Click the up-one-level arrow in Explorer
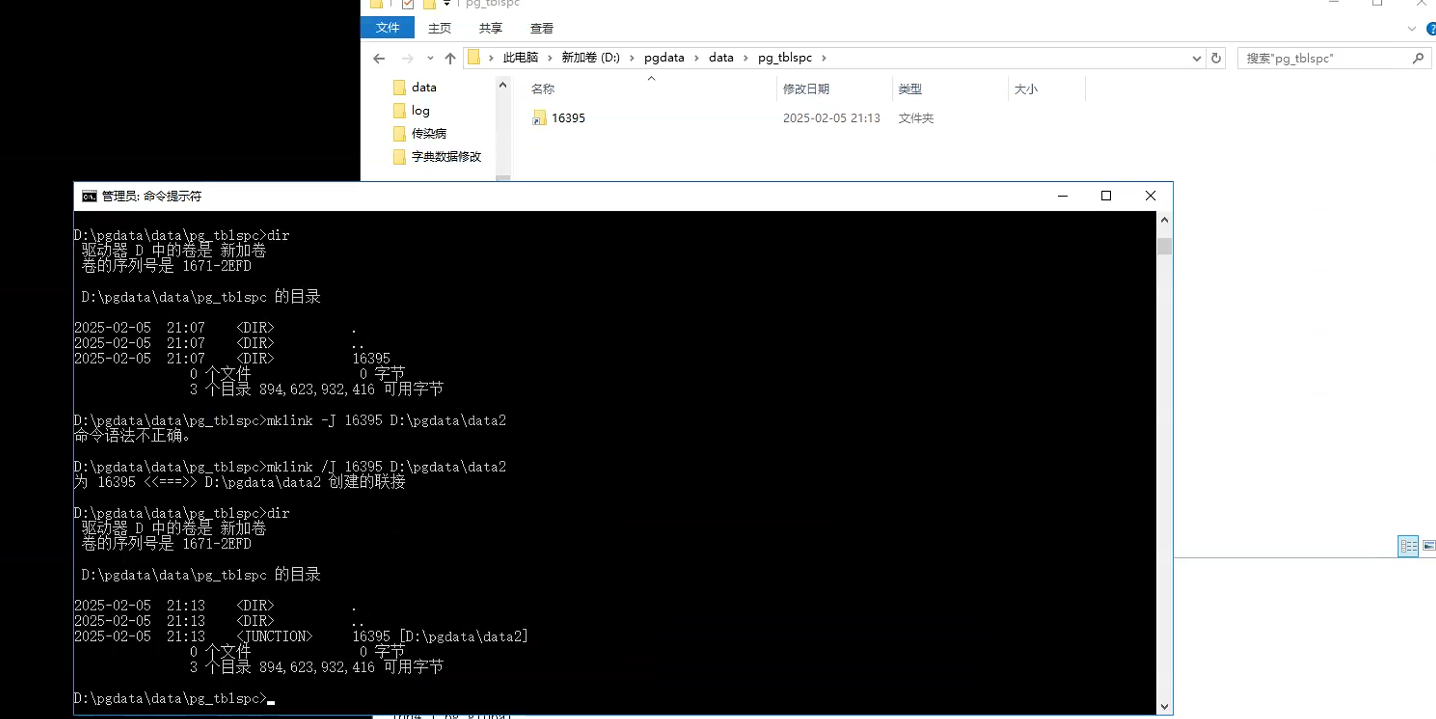Viewport: 1436px width, 719px height. tap(450, 58)
